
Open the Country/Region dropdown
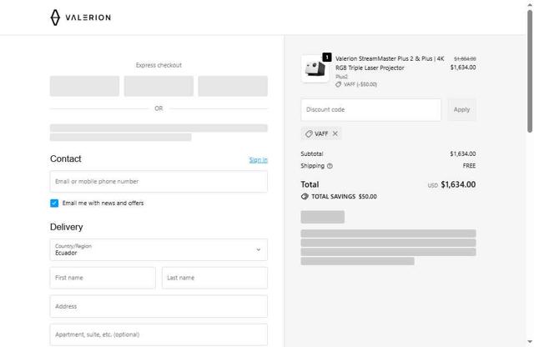(159, 249)
